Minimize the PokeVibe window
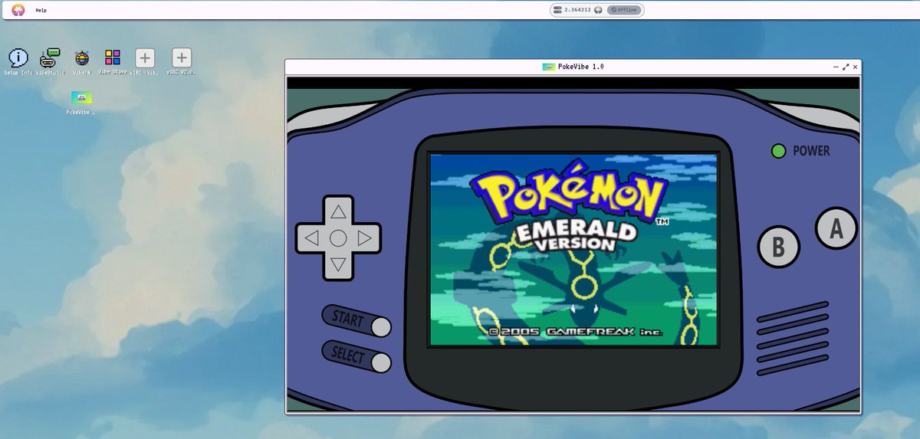The image size is (920, 439). 836,67
